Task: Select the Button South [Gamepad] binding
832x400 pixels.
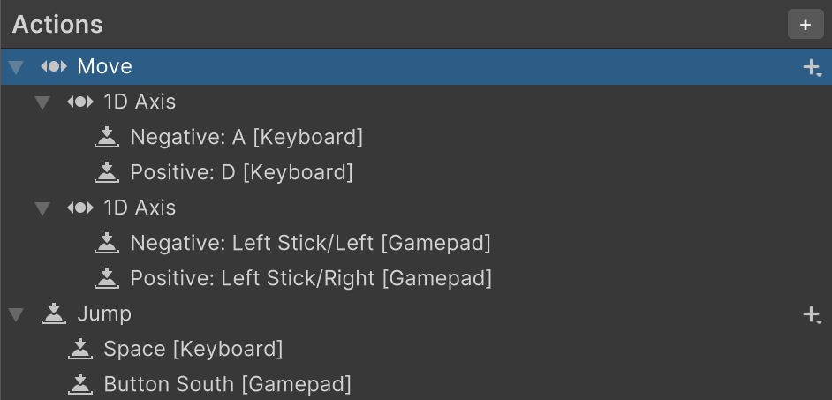Action: click(227, 384)
